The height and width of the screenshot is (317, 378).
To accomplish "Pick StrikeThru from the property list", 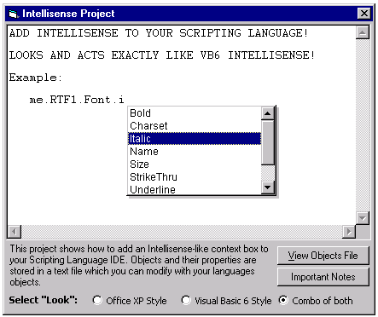I will [x=195, y=177].
